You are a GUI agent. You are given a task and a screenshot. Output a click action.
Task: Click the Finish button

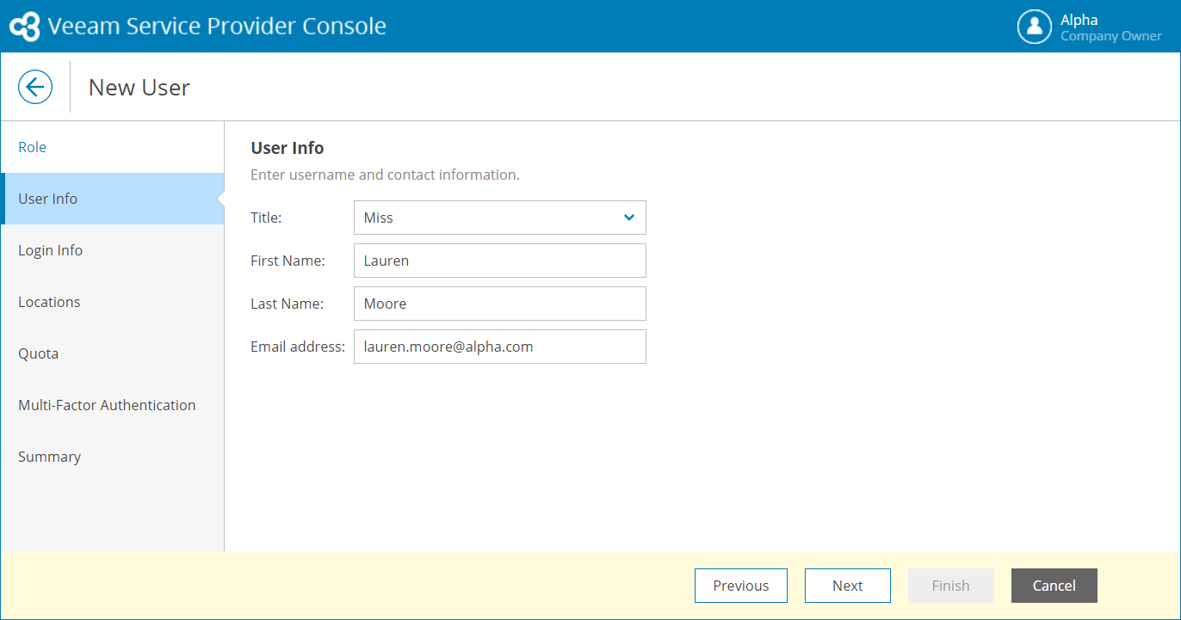click(950, 586)
